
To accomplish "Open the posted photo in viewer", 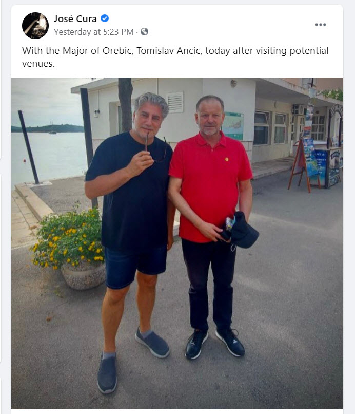I will tap(177, 243).
